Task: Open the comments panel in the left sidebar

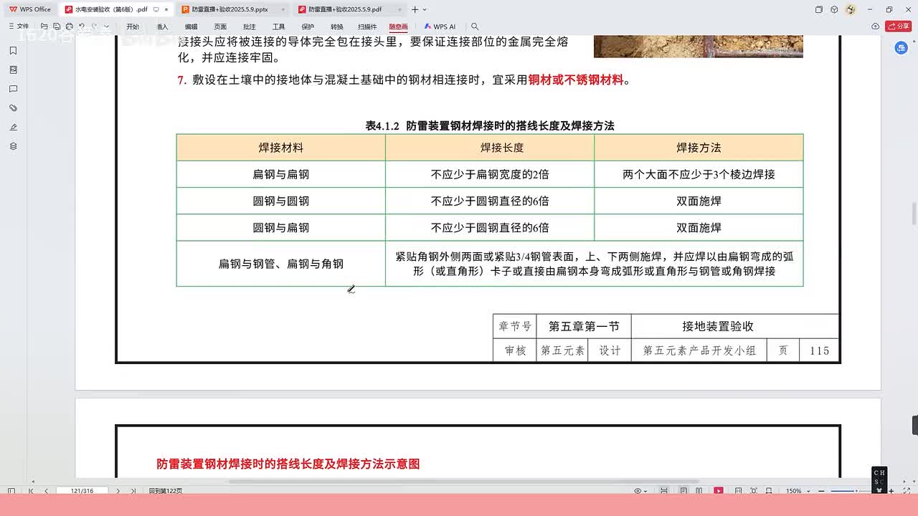Action: pyautogui.click(x=13, y=89)
